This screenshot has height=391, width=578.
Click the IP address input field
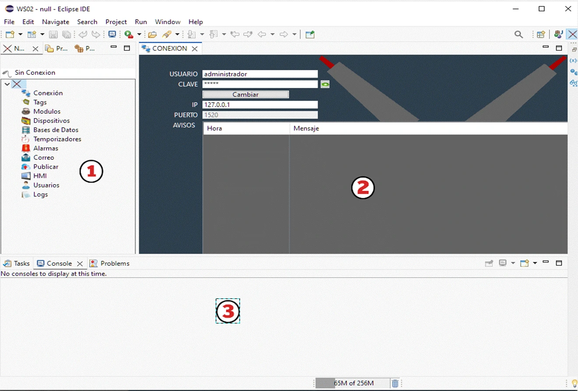pyautogui.click(x=260, y=105)
